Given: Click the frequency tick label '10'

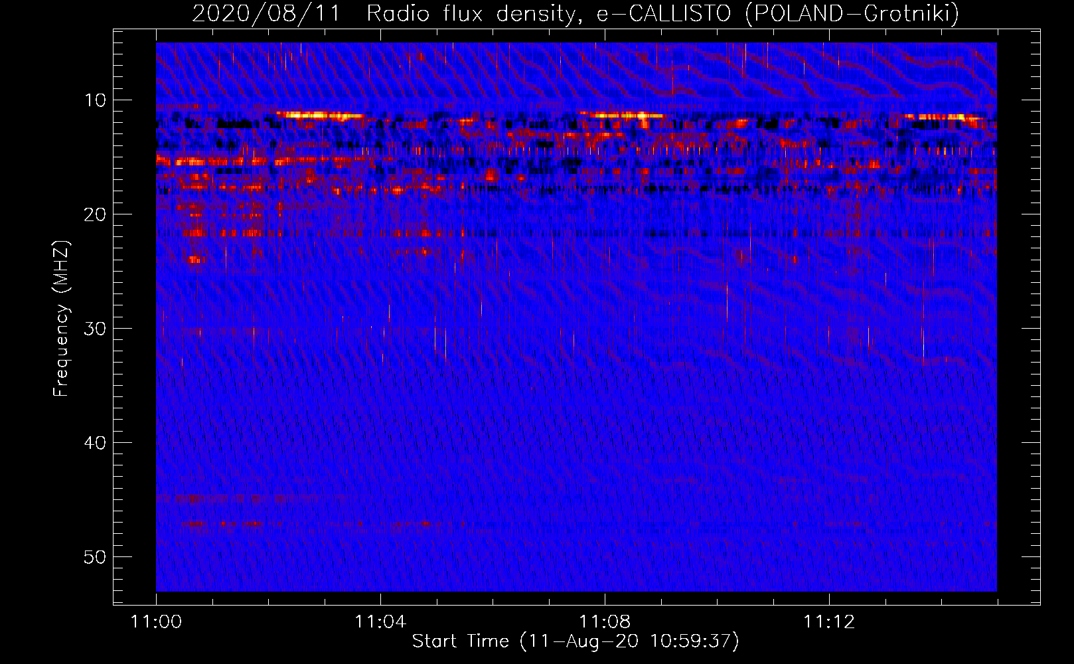Looking at the screenshot, I should point(96,100).
